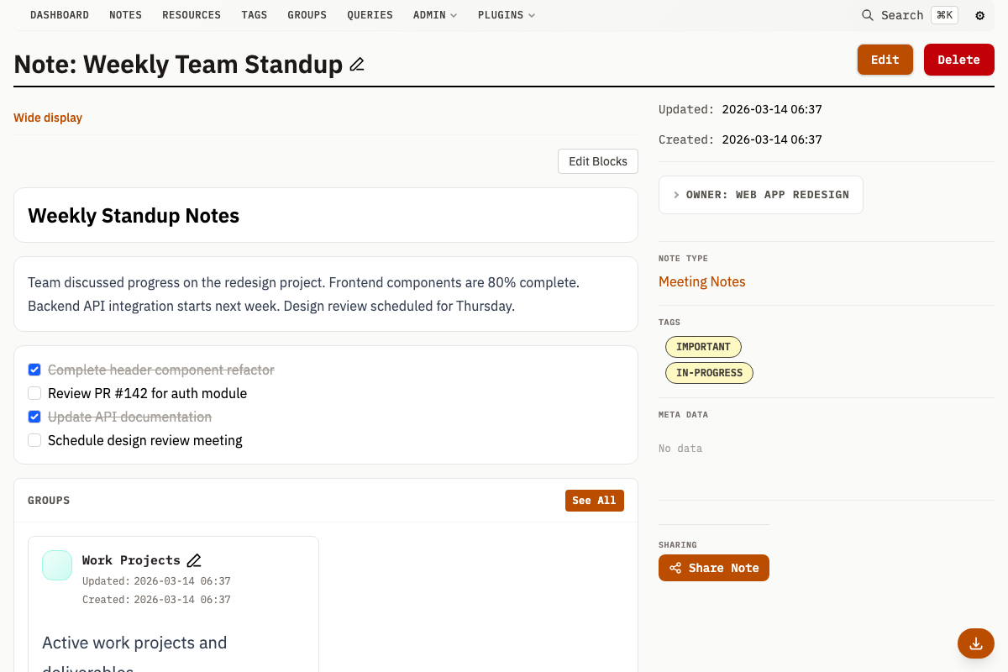Click the floating download button
1008x672 pixels.
976,643
